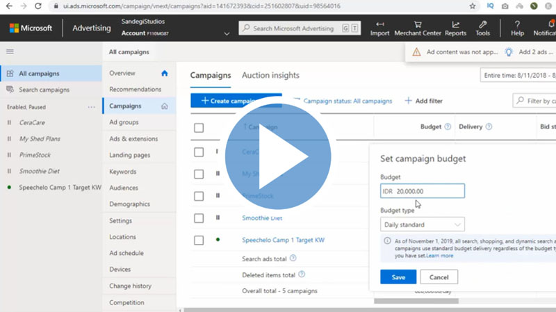Click the browser address bar URL
Image resolution: width=556 pixels, height=312 pixels.
[202, 6]
